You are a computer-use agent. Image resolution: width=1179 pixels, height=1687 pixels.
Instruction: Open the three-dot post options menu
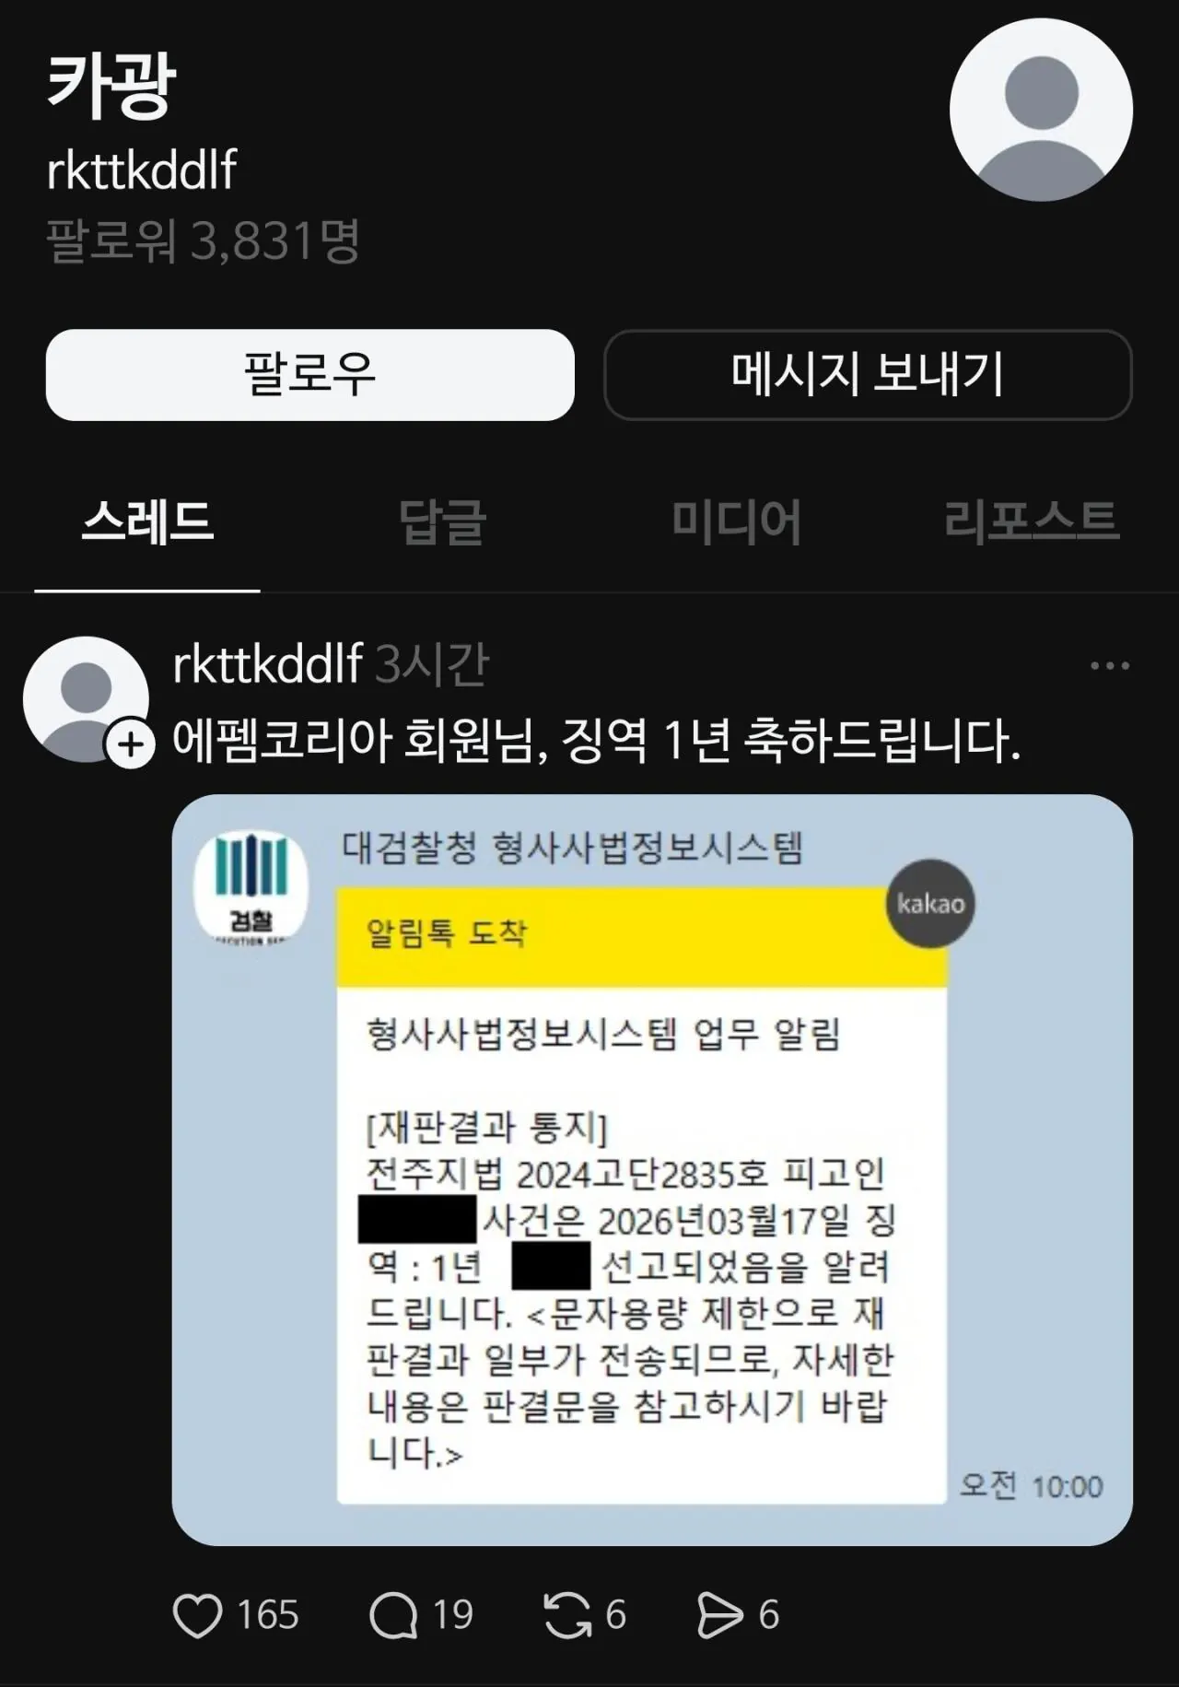pyautogui.click(x=1109, y=665)
